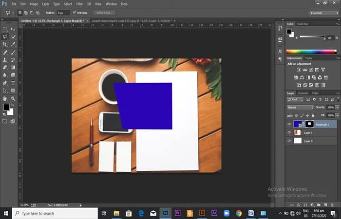The height and width of the screenshot is (219, 341).
Task: Open the Filter menu
Action: click(x=79, y=4)
